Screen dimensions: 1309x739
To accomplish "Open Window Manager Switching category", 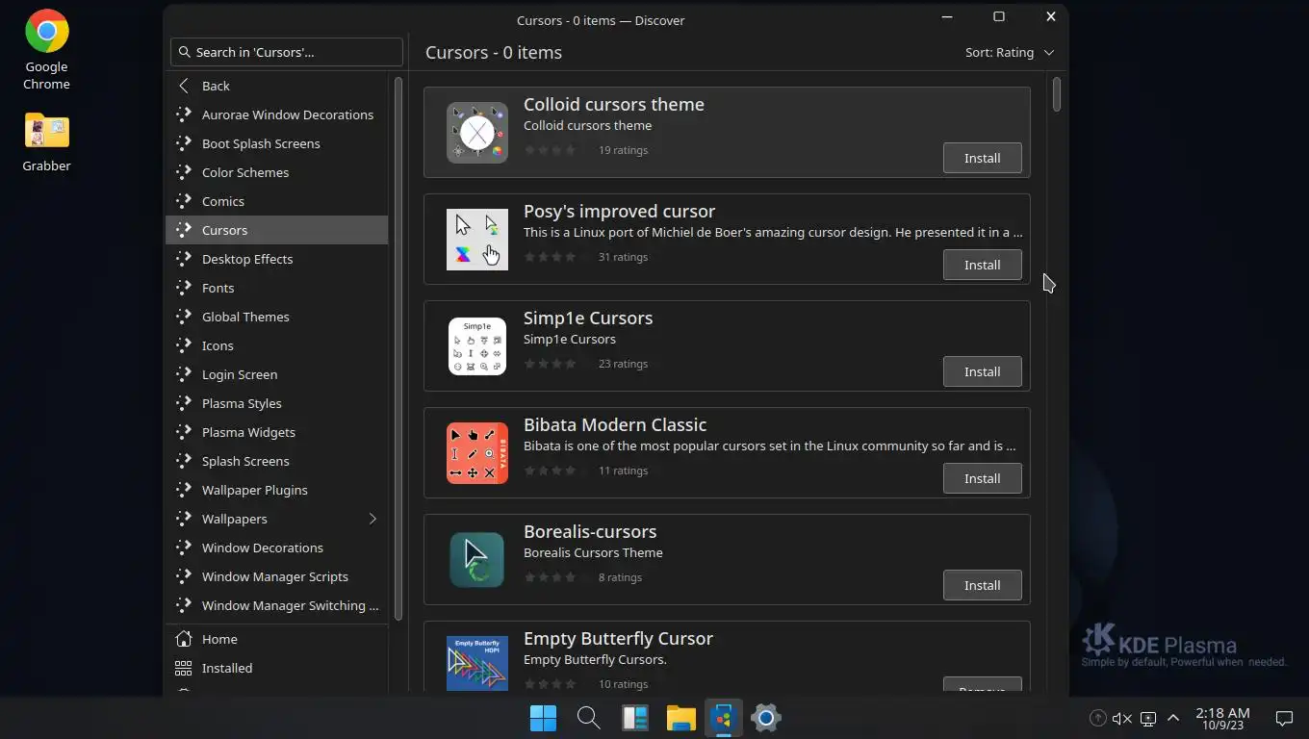I will point(277,605).
